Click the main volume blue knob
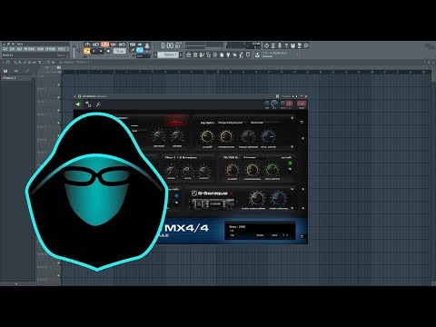The image size is (436, 327). pos(279,198)
